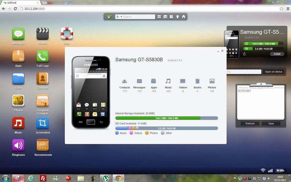Save the clipboard contents

point(271,123)
